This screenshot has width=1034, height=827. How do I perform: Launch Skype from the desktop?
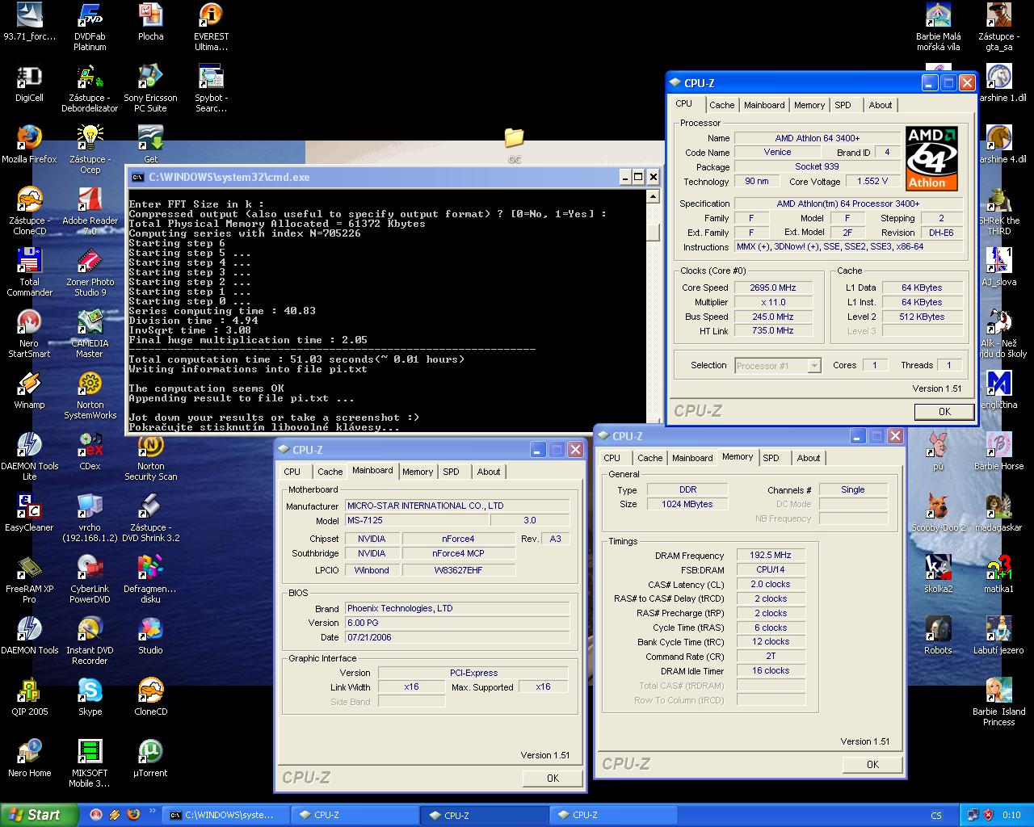pyautogui.click(x=90, y=697)
